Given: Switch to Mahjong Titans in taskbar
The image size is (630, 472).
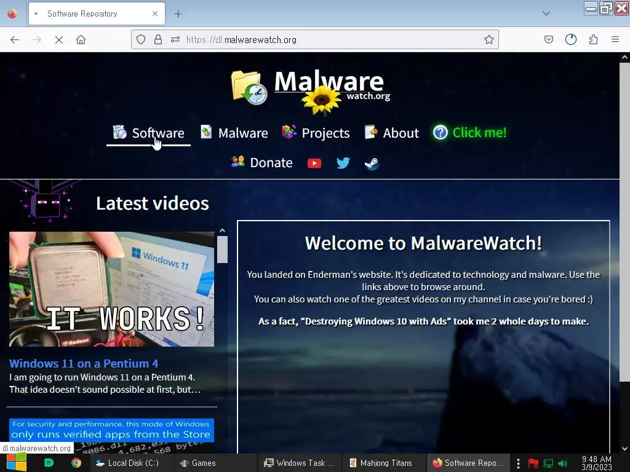Looking at the screenshot, I should click(x=384, y=463).
